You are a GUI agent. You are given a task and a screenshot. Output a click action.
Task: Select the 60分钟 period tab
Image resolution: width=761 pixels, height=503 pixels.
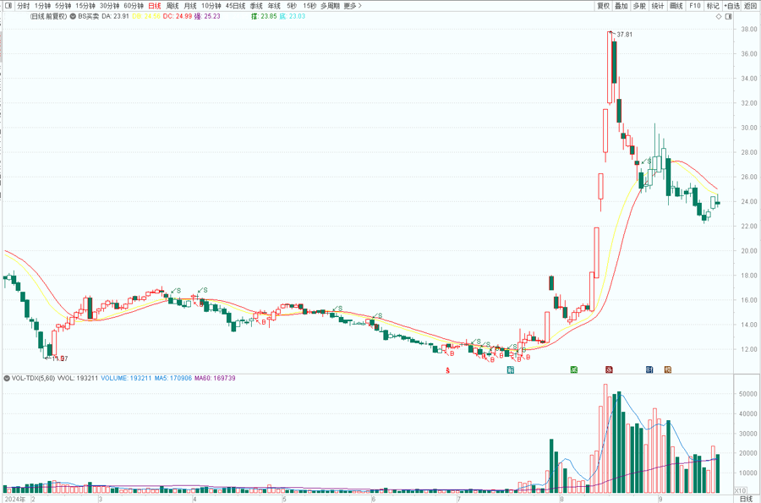[133, 6]
